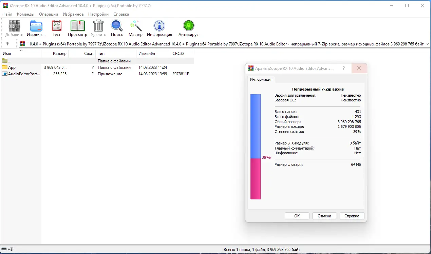Open the Избранное menu
Viewport: 431px width, 254px height.
[x=73, y=14]
